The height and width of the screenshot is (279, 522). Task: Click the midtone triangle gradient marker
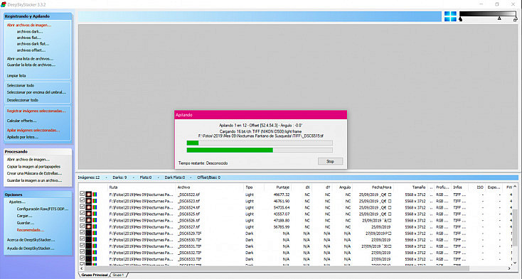499,18
